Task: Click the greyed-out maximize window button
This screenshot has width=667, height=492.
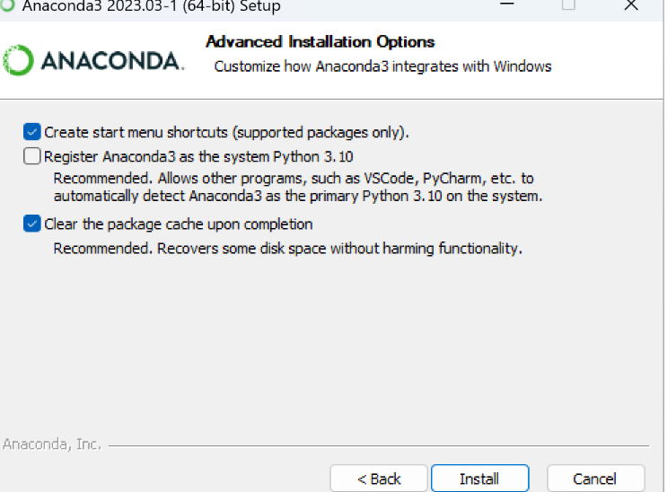Action: point(568,5)
